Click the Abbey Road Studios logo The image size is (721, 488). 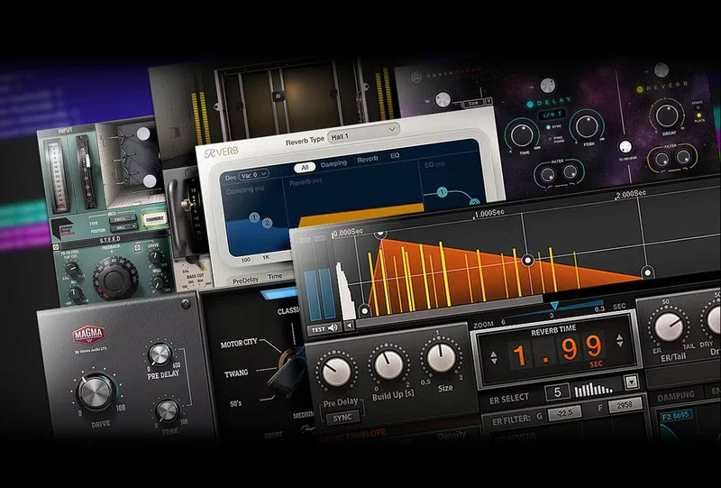click(x=62, y=228)
